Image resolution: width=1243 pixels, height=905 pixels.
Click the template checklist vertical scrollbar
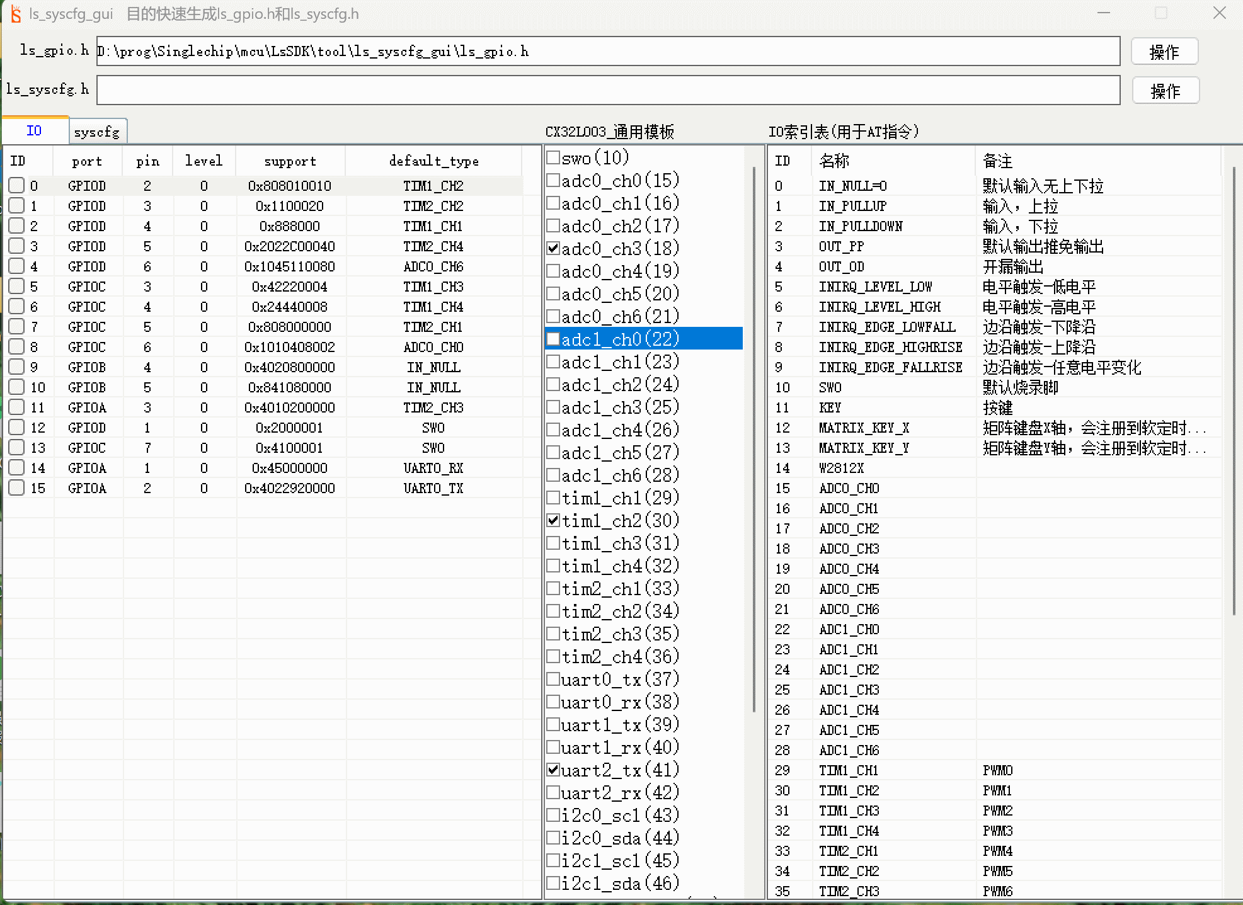(754, 441)
